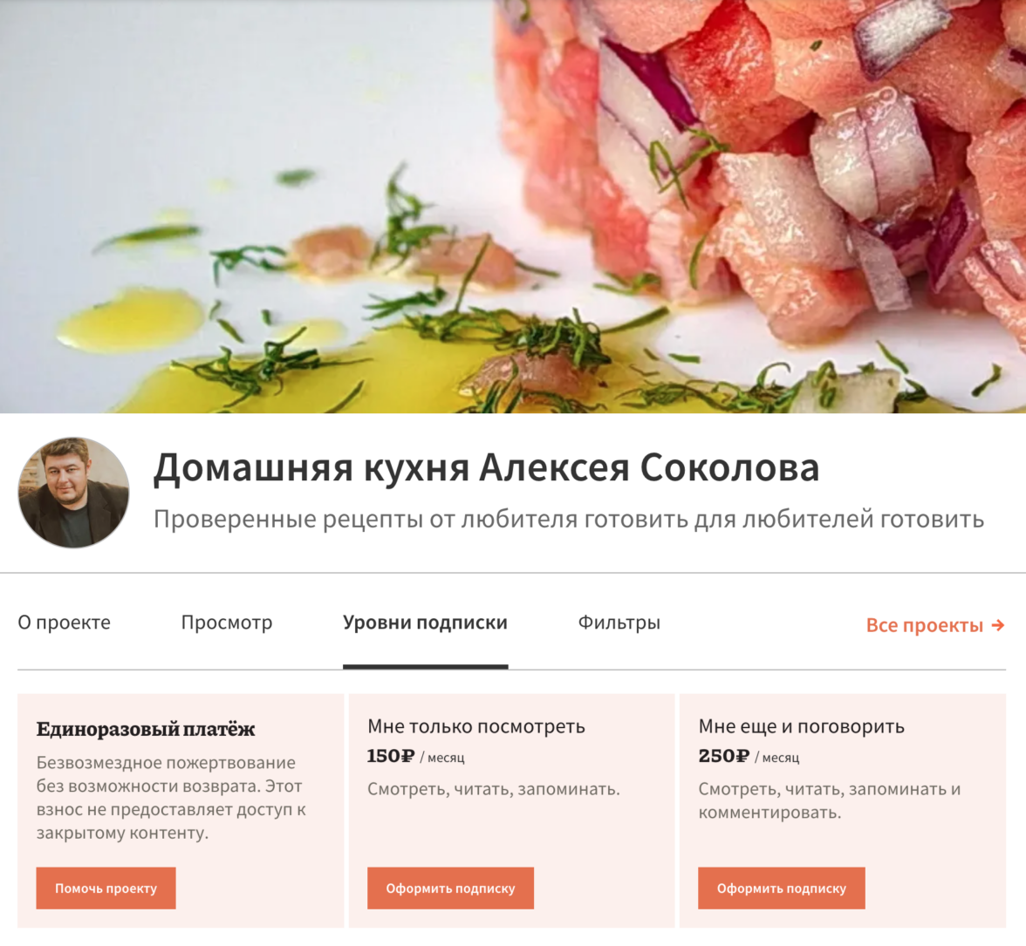
Task: Click the Помочь проекту button
Action: [x=106, y=888]
